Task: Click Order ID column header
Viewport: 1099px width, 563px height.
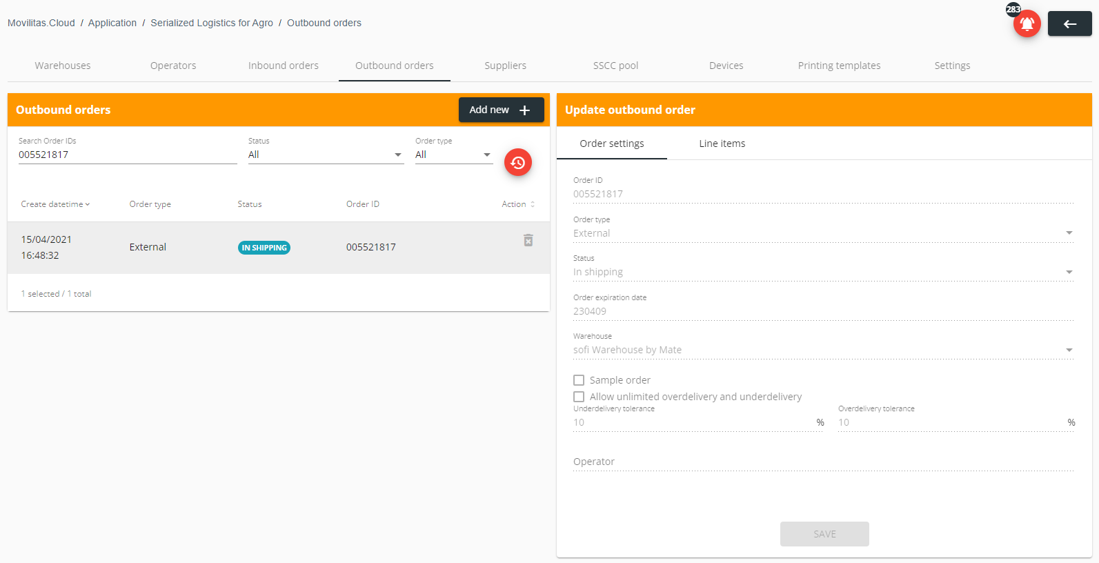Action: 363,204
